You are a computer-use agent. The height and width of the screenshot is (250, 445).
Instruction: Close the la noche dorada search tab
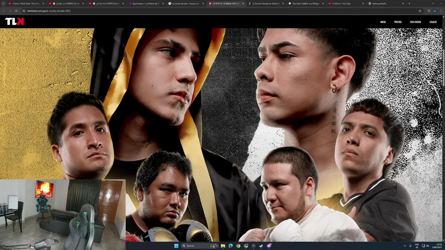203,3
